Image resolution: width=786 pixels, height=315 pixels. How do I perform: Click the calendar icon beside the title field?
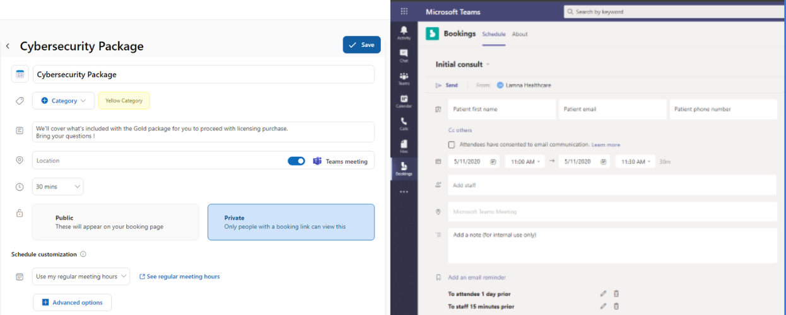20,74
